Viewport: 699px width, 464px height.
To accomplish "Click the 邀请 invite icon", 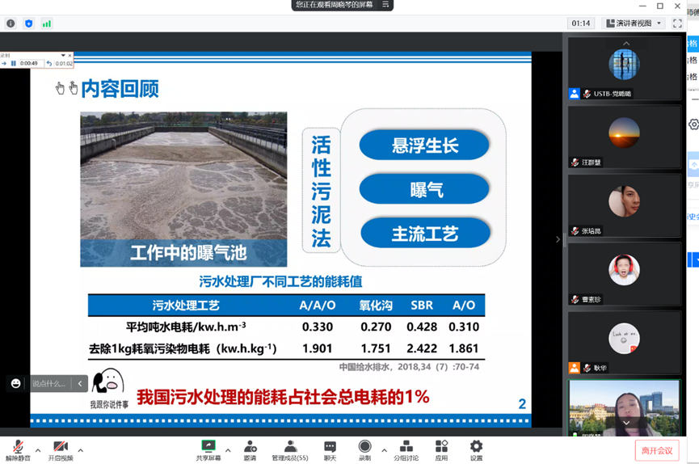I will (x=250, y=449).
